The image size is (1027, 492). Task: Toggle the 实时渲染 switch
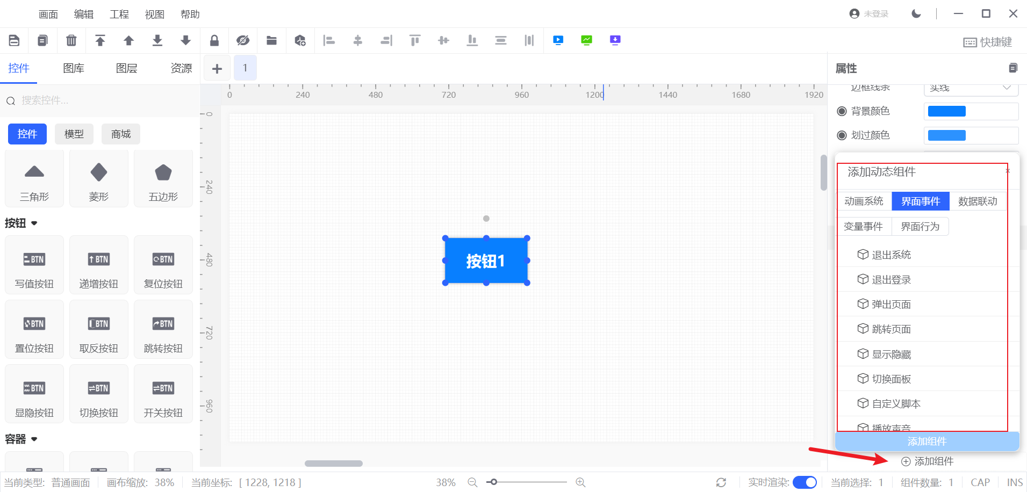(x=804, y=482)
